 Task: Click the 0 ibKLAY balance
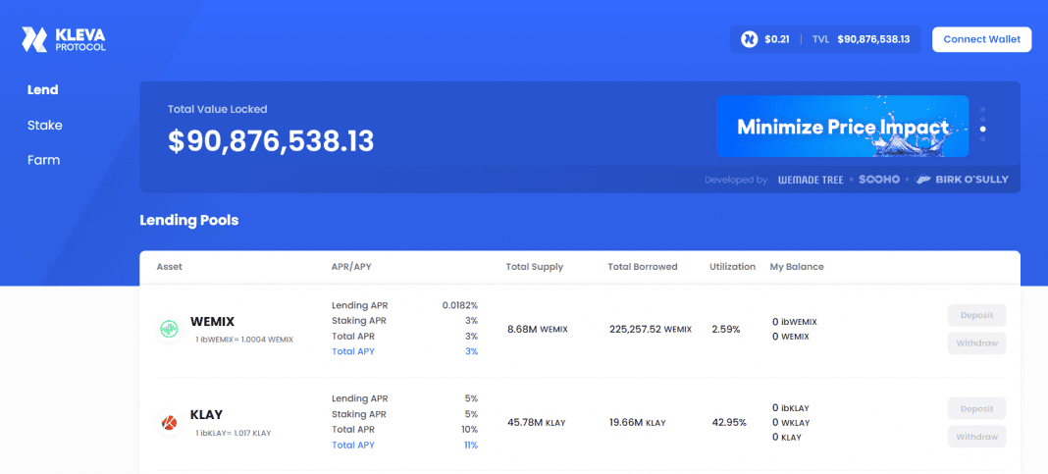(x=791, y=408)
